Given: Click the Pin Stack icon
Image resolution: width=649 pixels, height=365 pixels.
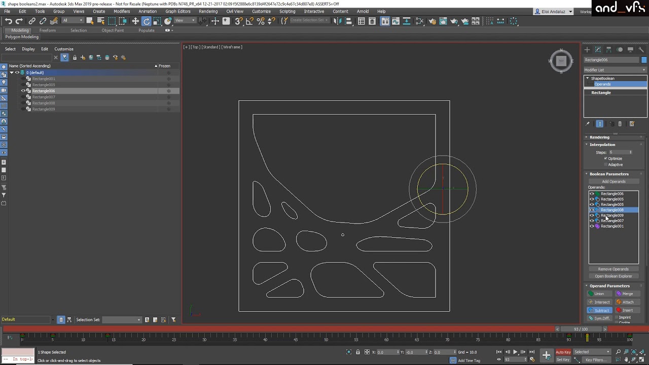Looking at the screenshot, I should pyautogui.click(x=588, y=124).
